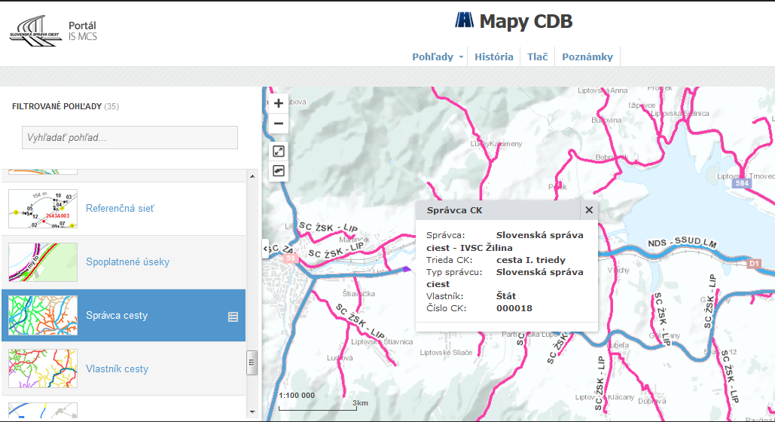
Task: Click the Mapy CDB title
Action: point(526,21)
